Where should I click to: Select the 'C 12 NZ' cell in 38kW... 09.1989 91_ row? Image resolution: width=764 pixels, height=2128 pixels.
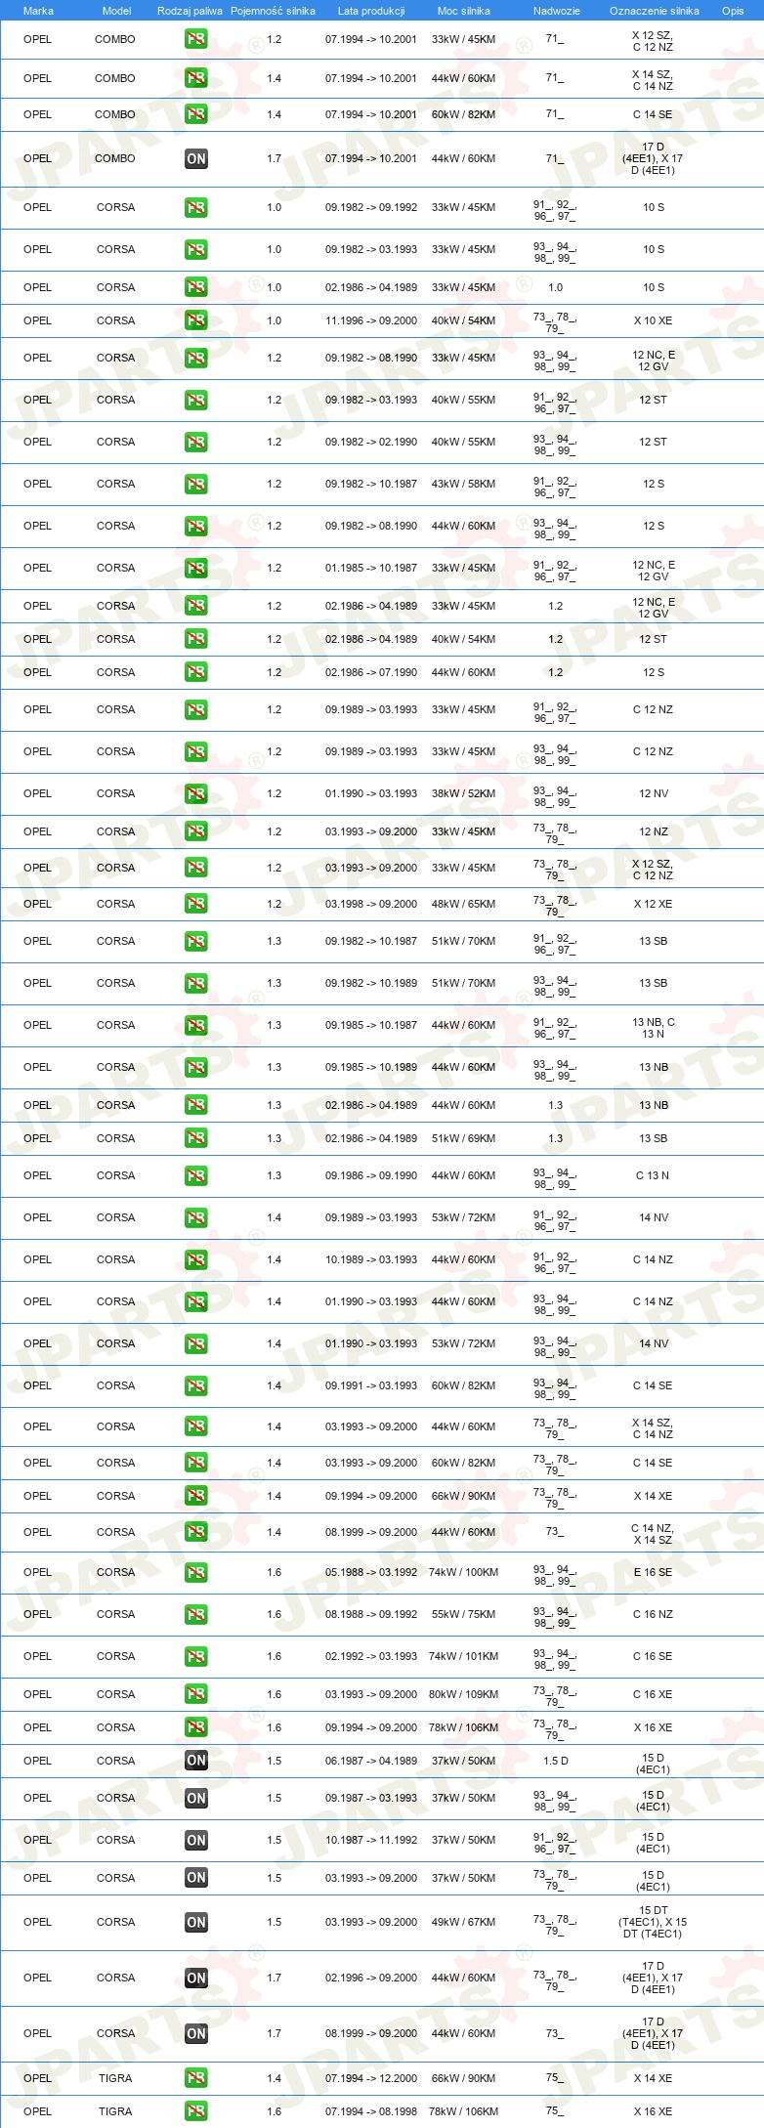click(653, 710)
